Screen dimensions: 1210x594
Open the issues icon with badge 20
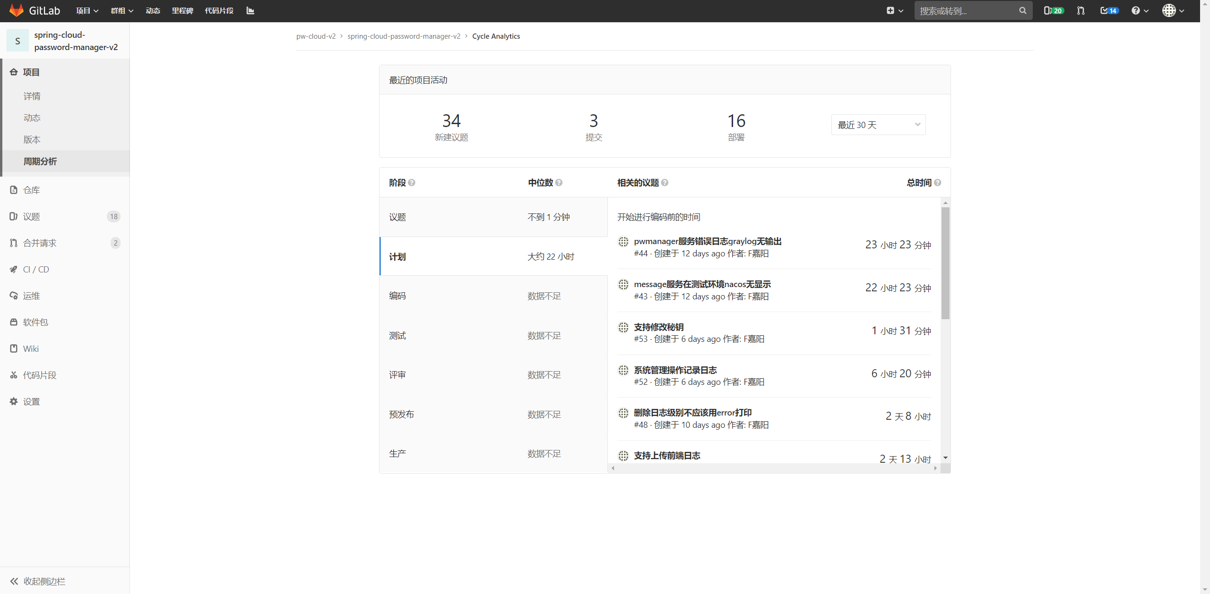point(1053,10)
